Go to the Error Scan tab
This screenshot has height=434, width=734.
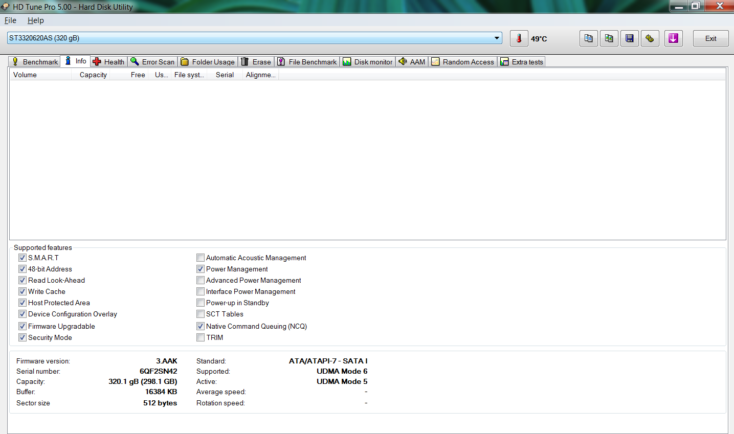click(152, 61)
